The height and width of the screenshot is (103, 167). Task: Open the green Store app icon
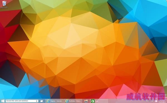93,101
